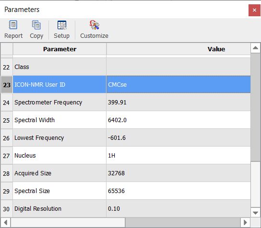
Task: Click the vertical scrollbar down arrow
Action: pos(255,213)
